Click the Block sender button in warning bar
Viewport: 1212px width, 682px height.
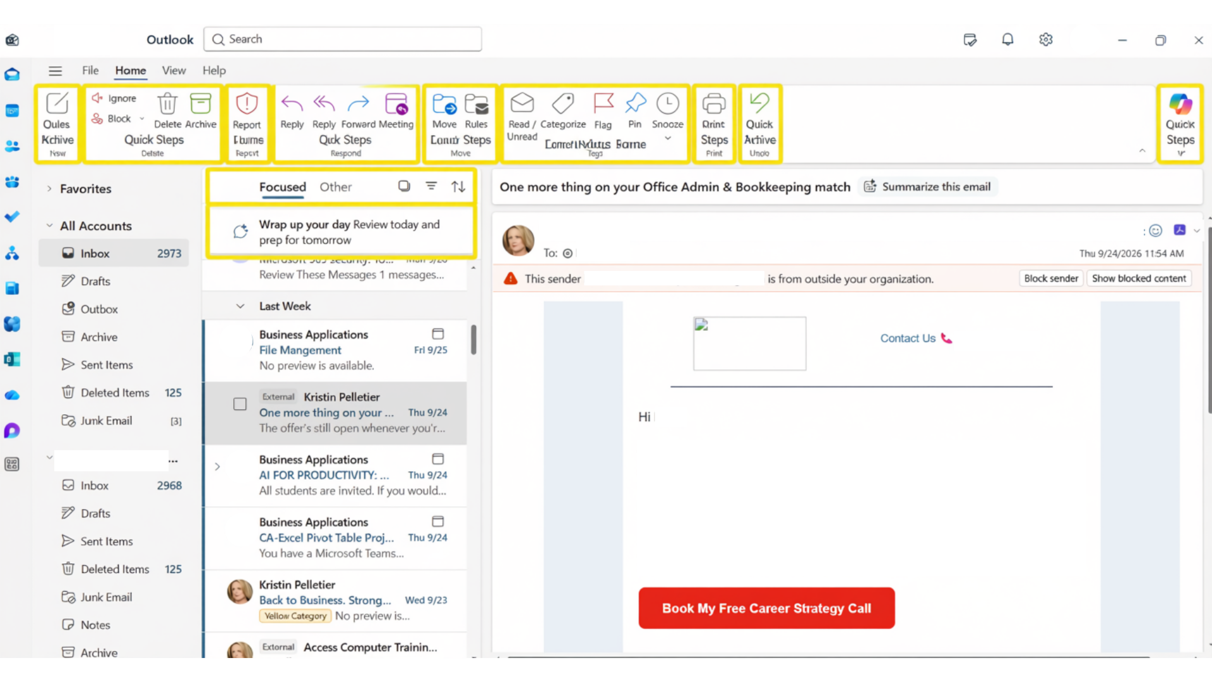click(1051, 278)
